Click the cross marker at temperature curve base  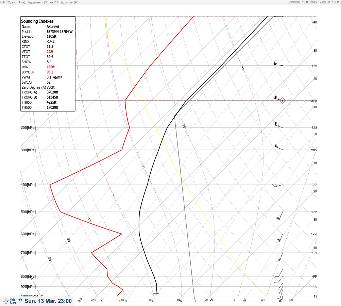[156, 293]
